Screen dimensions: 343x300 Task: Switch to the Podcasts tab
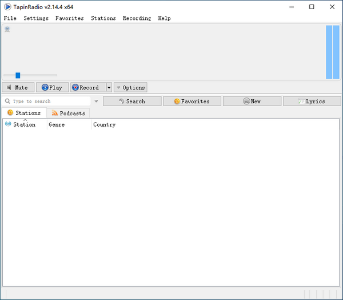click(68, 113)
